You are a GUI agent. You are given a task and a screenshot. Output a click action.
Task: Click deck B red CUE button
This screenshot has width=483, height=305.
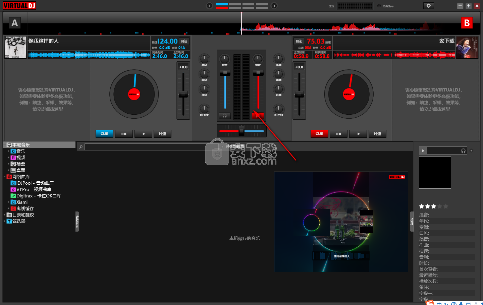(319, 134)
